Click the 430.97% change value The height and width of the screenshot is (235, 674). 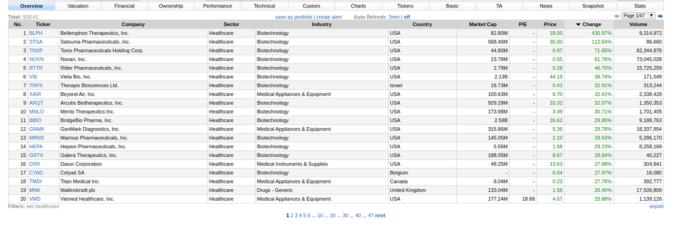click(x=602, y=33)
